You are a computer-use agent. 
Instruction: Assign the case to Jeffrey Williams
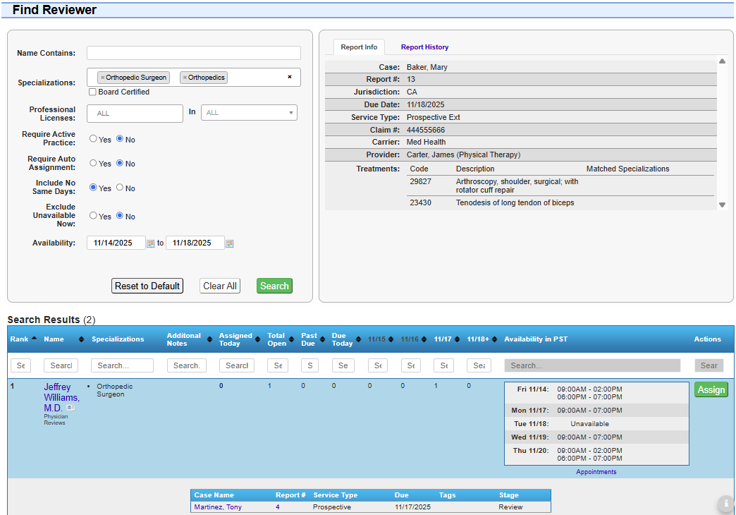[711, 389]
